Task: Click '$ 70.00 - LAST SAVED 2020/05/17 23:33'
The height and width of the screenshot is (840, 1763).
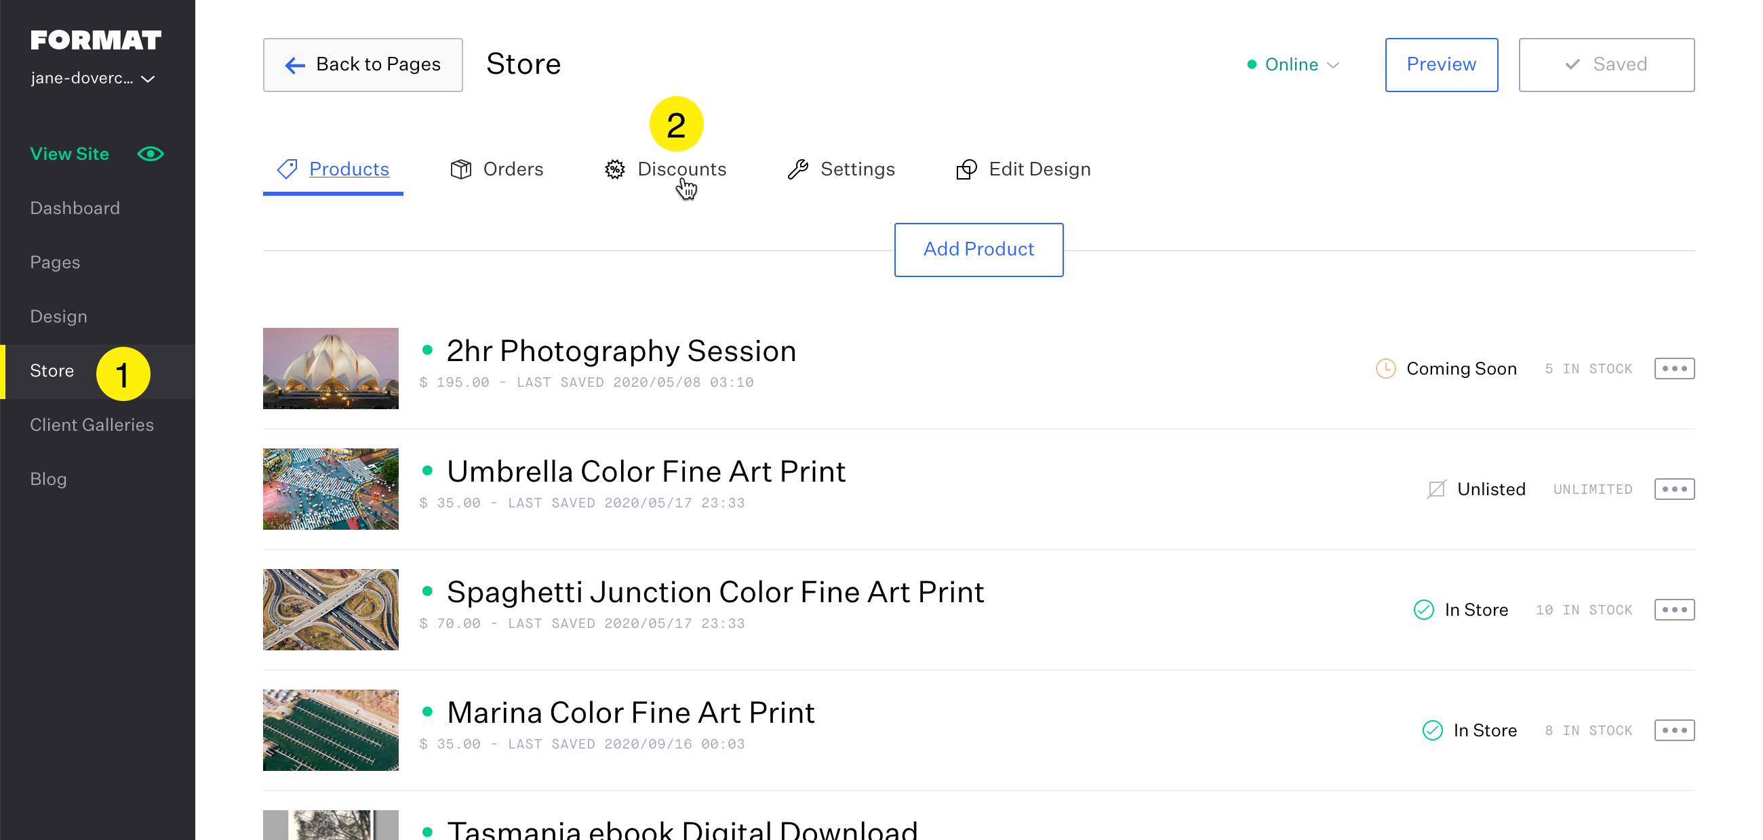Action: [582, 624]
